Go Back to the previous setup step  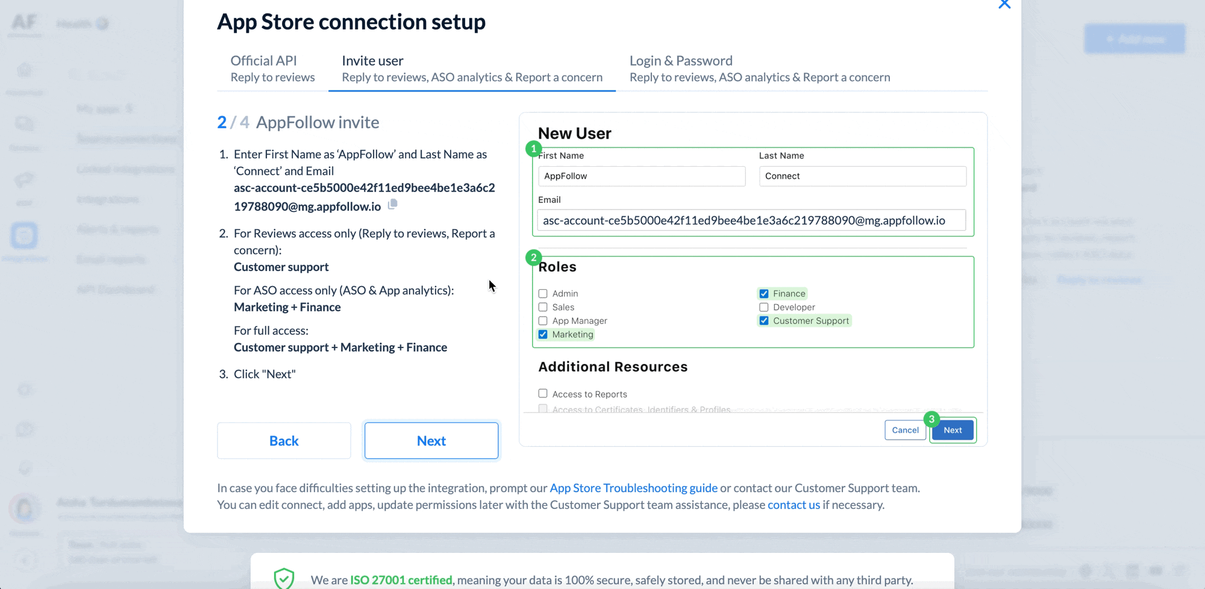coord(284,441)
